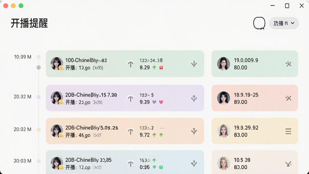Click the purple timeline dot at 20:82 M
This screenshot has width=309, height=174.
tap(39, 97)
